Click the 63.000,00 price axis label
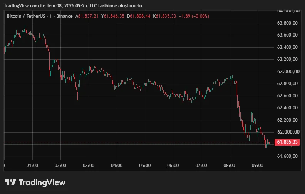The width and height of the screenshot is (305, 194). pos(288,72)
